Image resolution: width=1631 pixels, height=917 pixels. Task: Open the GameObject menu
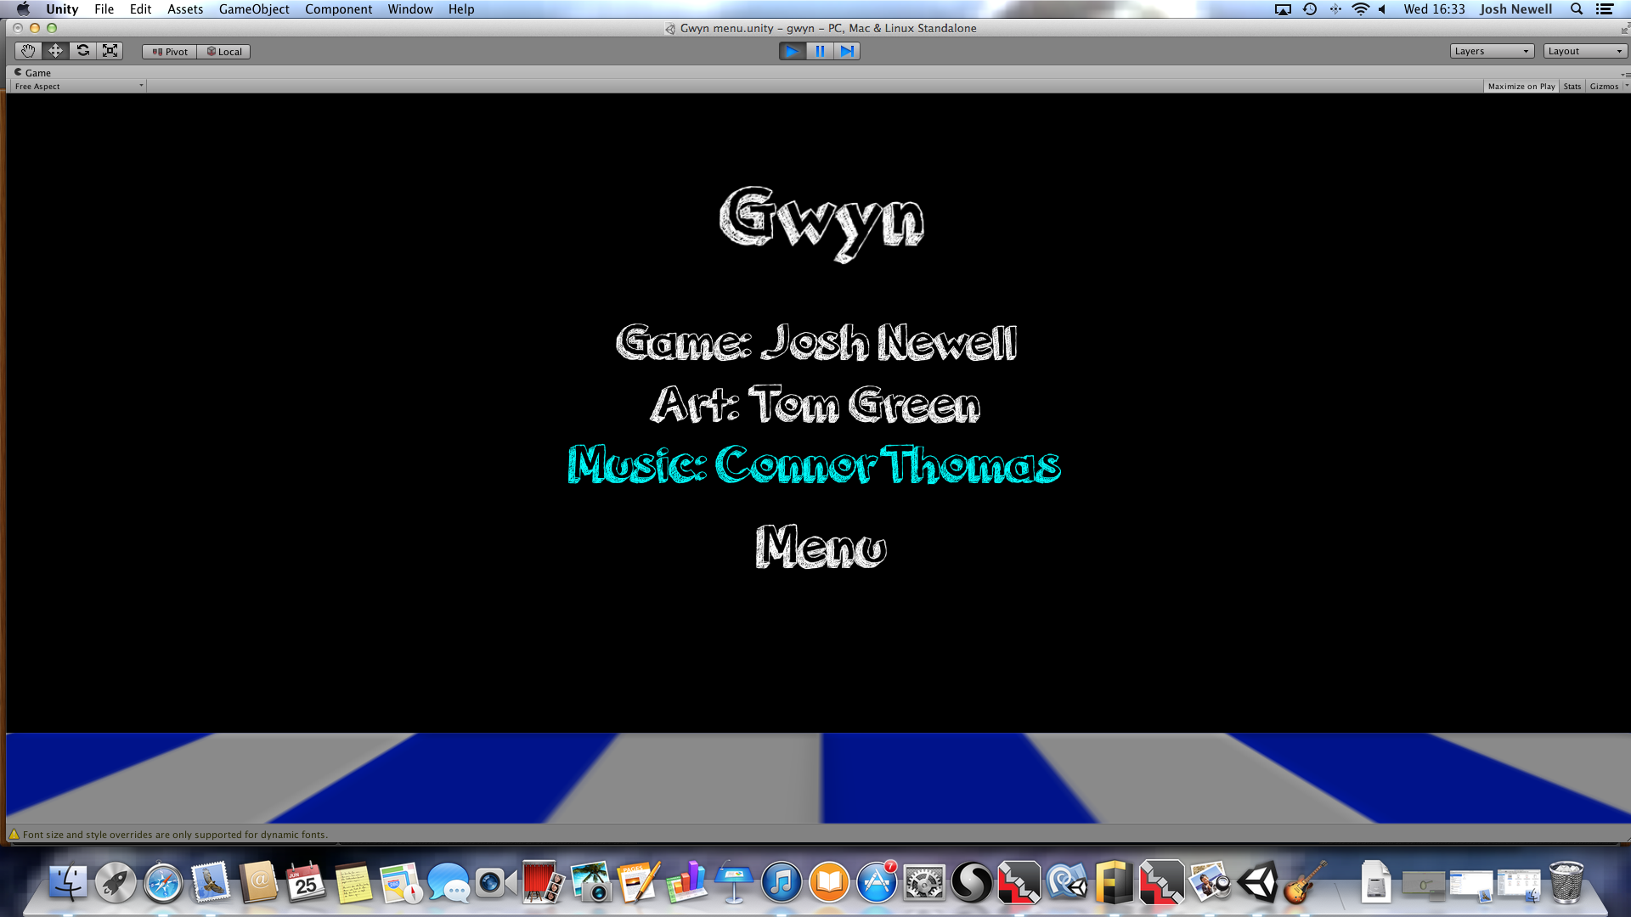[253, 9]
